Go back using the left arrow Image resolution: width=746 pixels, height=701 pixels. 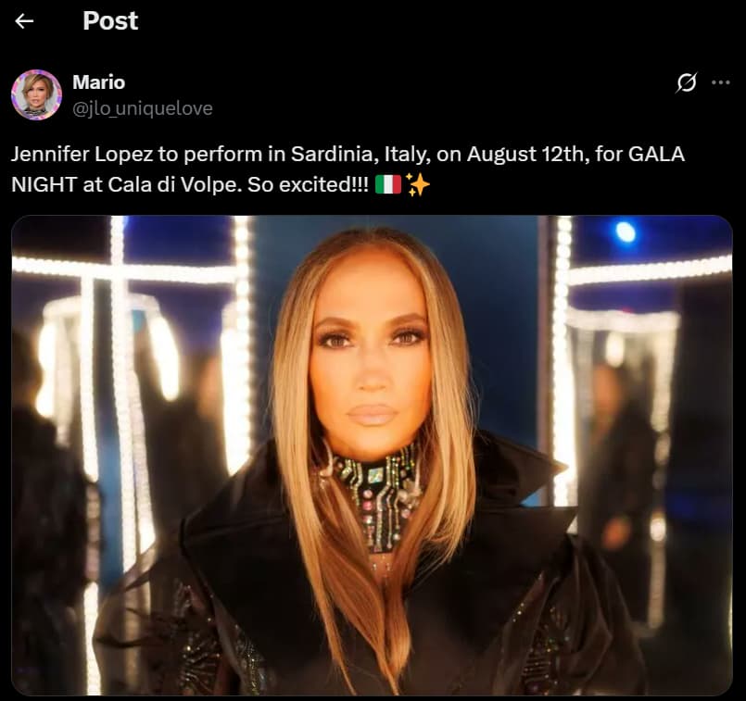click(x=24, y=21)
